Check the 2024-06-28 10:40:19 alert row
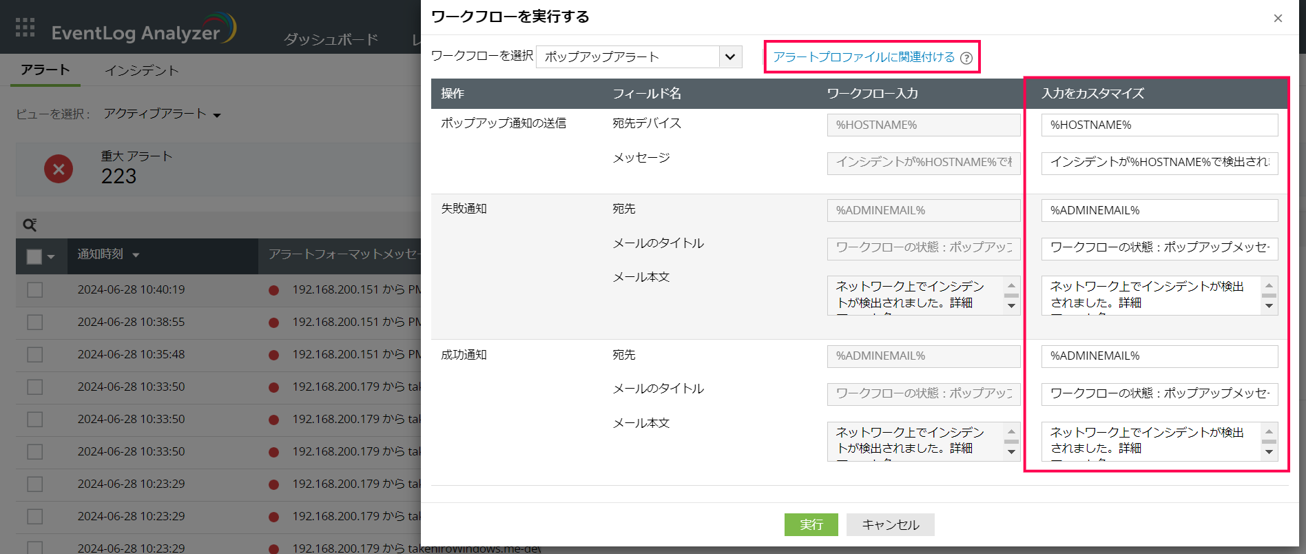The height and width of the screenshot is (554, 1306). [x=35, y=290]
